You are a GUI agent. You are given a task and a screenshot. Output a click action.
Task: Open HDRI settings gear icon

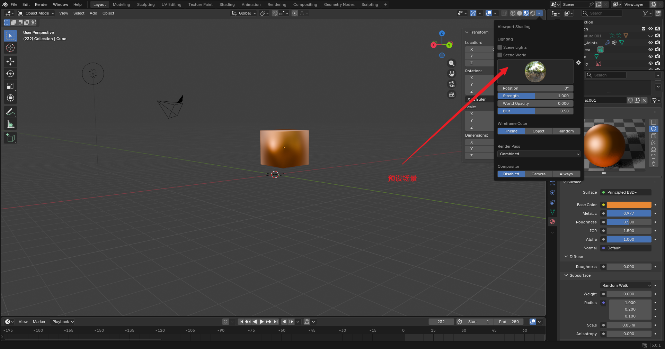tap(578, 63)
